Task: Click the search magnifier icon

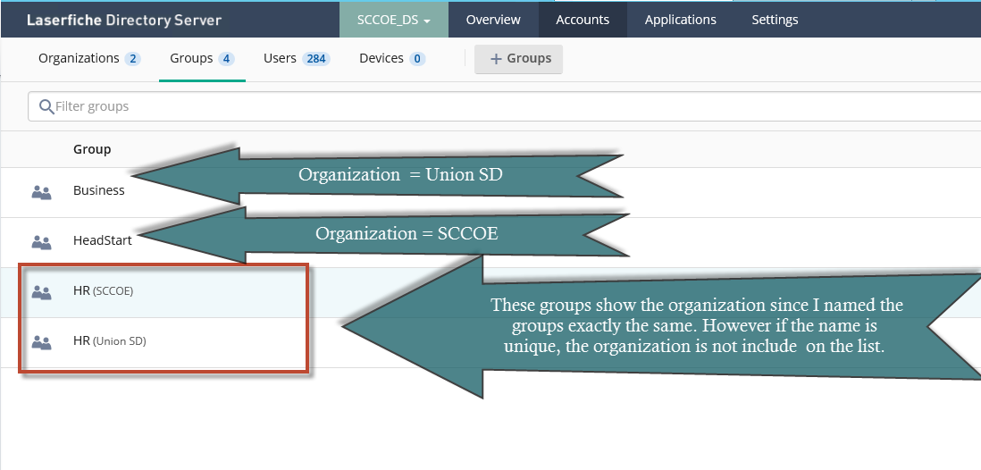Action: (x=46, y=106)
